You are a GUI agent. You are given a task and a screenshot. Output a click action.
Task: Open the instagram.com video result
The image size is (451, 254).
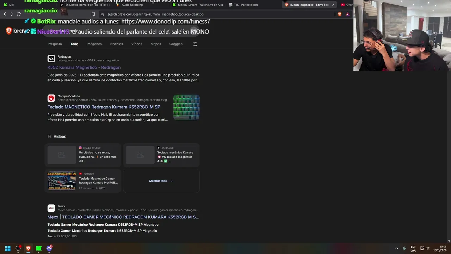pyautogui.click(x=83, y=155)
